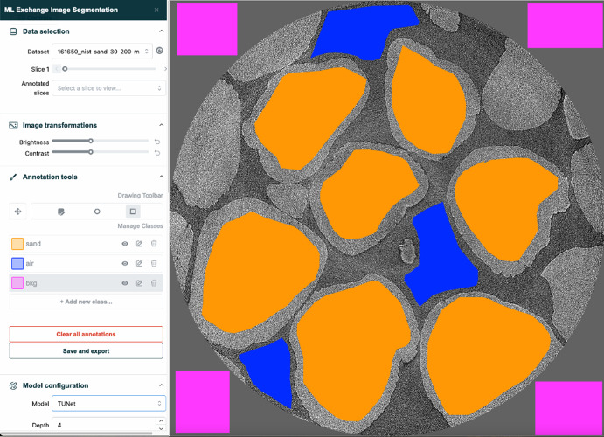The height and width of the screenshot is (437, 604).
Task: Collapse the Image transformations section
Action: pyautogui.click(x=161, y=126)
